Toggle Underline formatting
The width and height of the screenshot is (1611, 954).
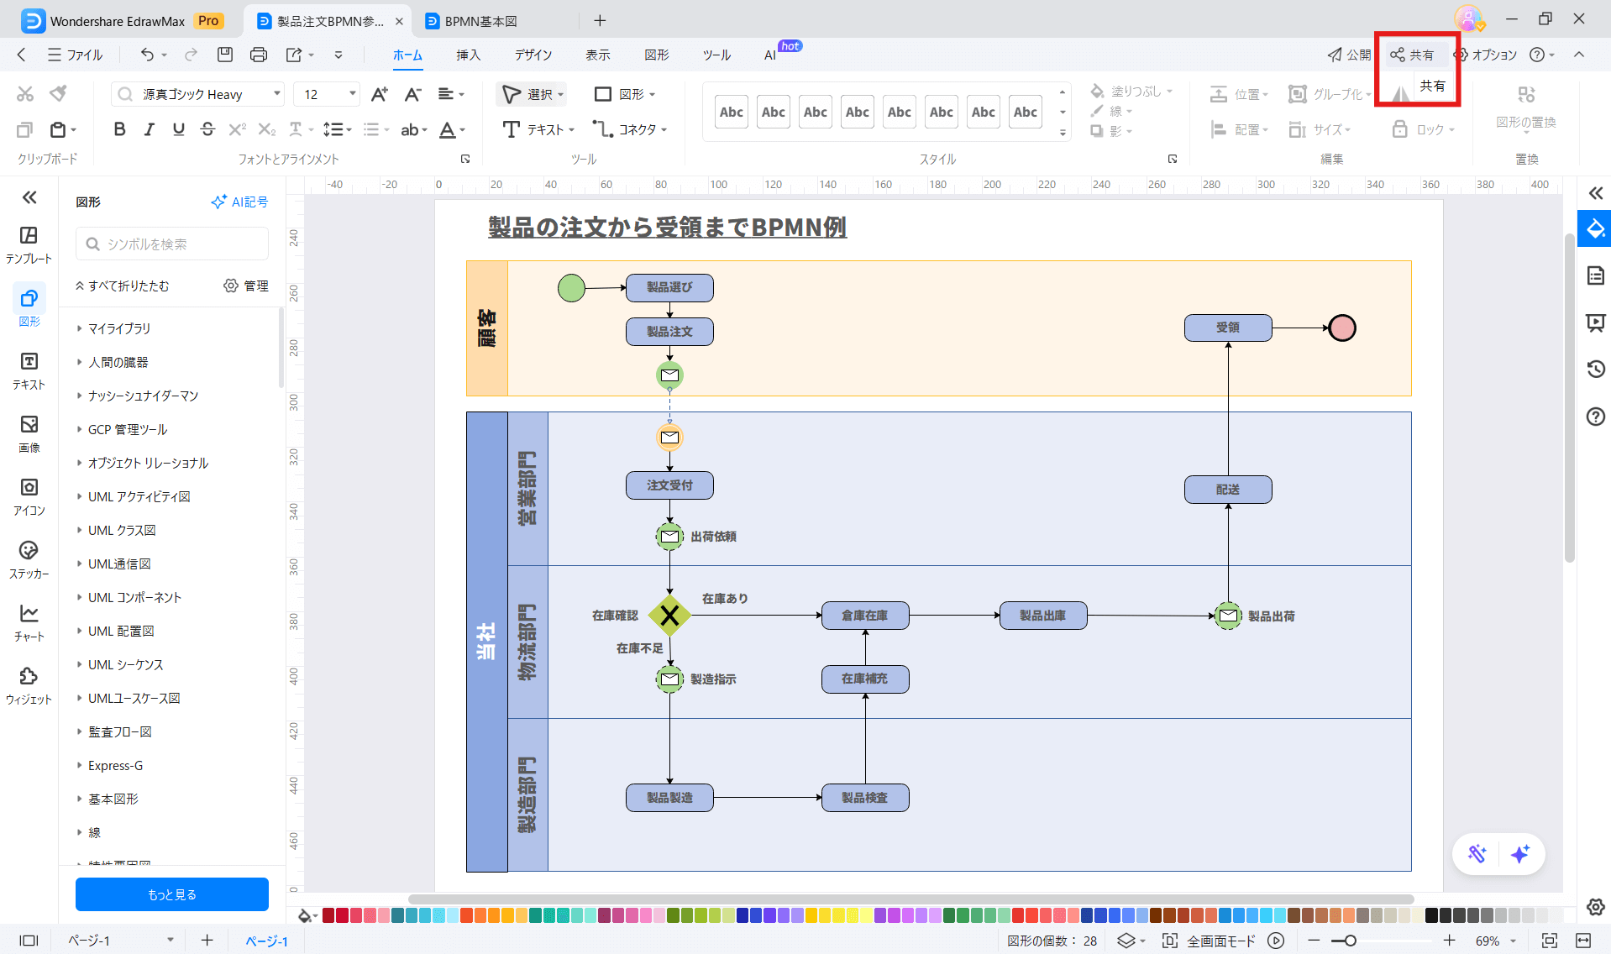[178, 129]
